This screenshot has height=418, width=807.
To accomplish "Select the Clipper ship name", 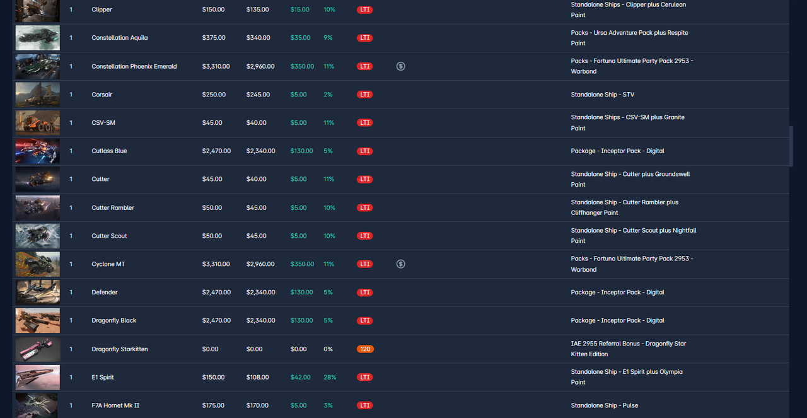I will (102, 10).
